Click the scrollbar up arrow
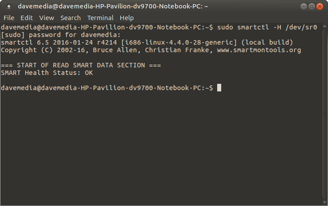328x206 pixels. tap(324, 26)
